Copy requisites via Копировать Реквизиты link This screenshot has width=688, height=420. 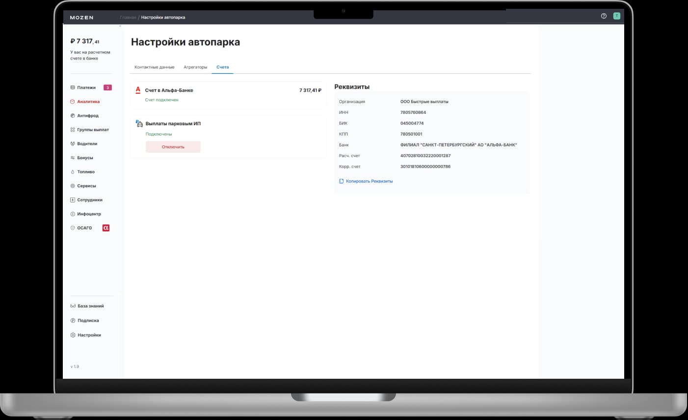click(x=369, y=181)
